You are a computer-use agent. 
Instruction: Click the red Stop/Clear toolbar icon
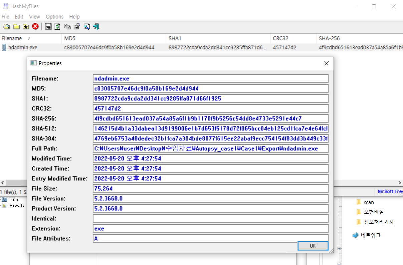(x=35, y=27)
